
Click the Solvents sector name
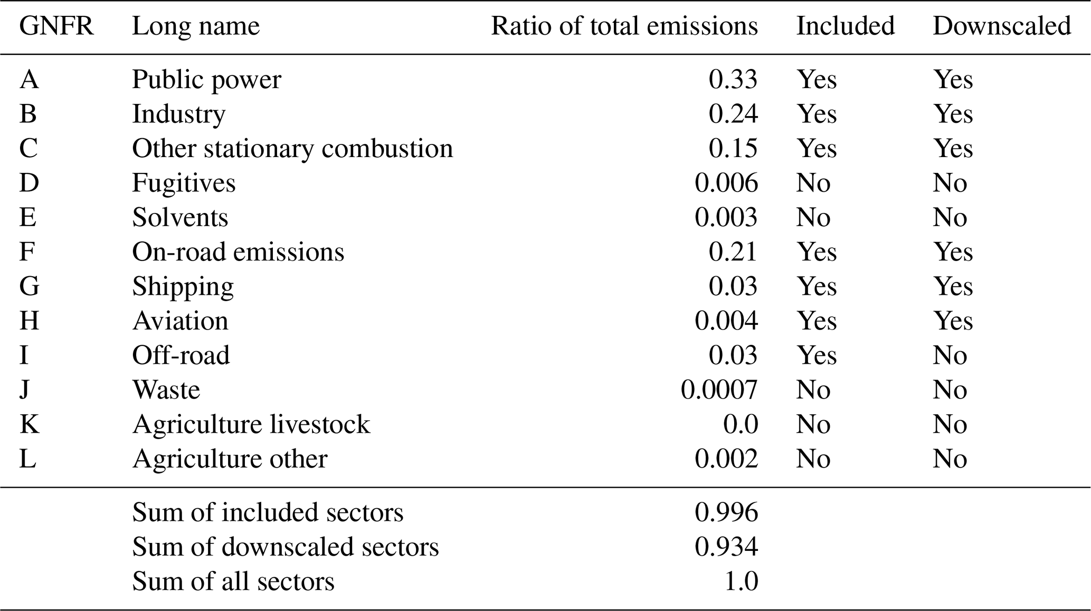pyautogui.click(x=180, y=218)
